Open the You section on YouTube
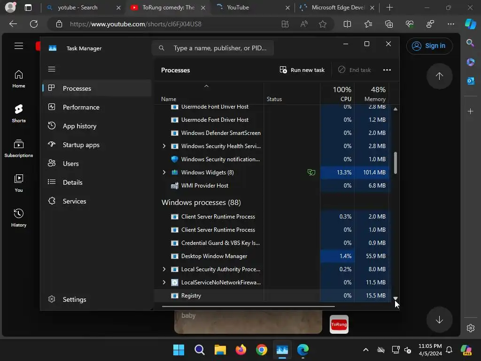The height and width of the screenshot is (361, 481). click(x=19, y=183)
